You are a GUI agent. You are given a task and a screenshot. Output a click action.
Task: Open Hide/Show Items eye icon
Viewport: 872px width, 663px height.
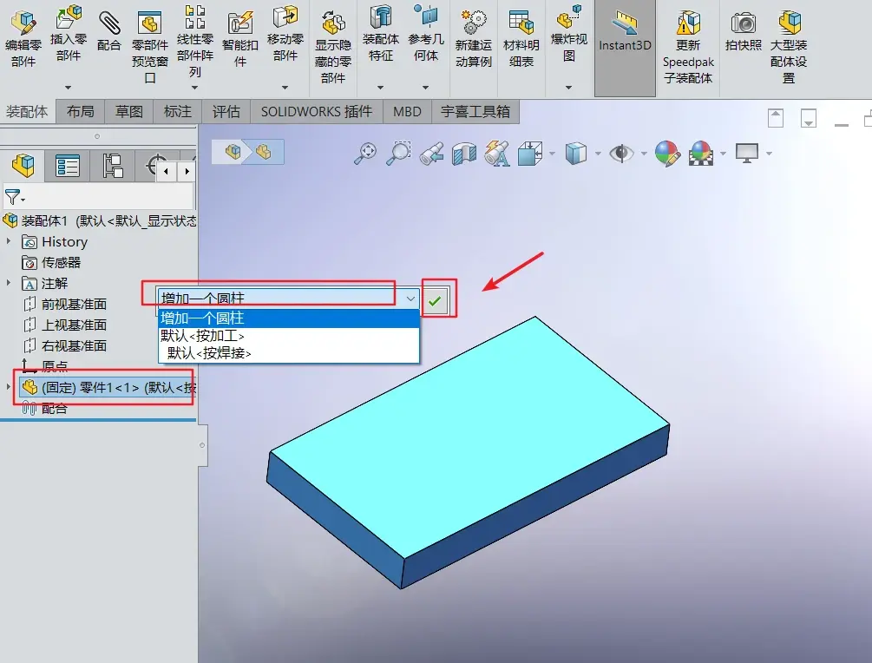(x=621, y=154)
